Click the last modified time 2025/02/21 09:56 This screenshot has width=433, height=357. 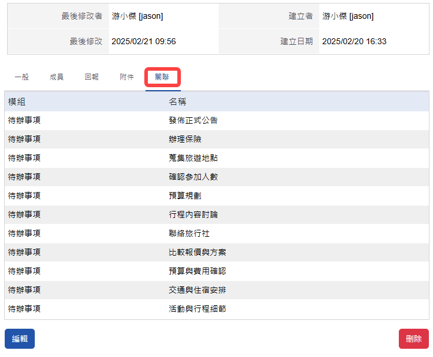point(144,41)
